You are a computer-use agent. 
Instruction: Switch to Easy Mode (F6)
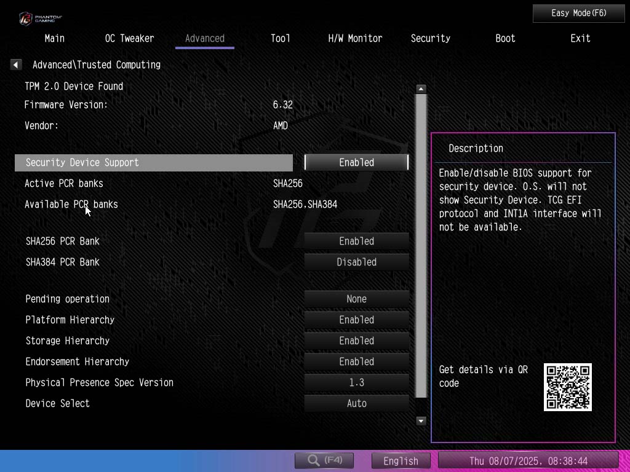pos(578,13)
